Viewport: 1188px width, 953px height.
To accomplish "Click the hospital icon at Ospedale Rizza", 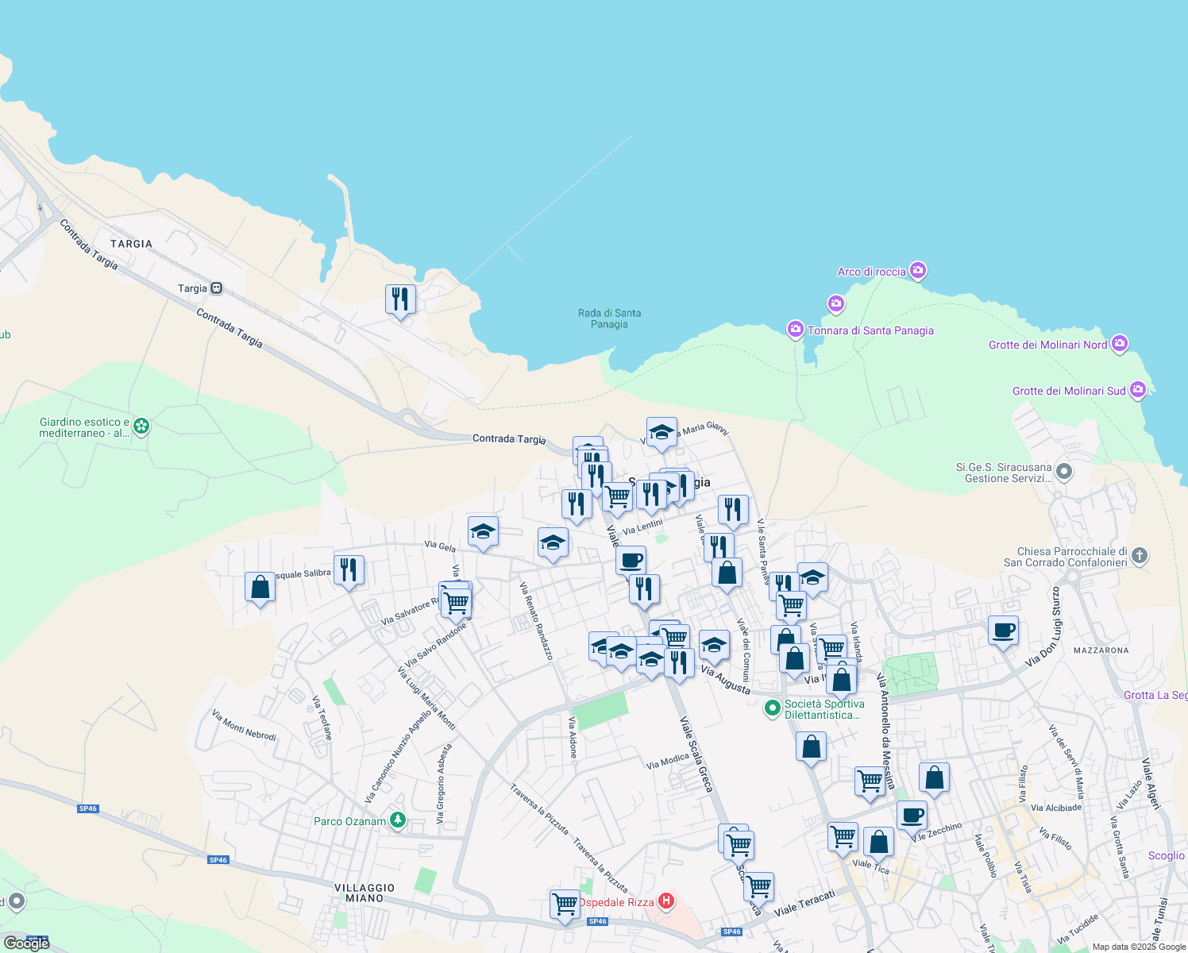I will [x=667, y=901].
